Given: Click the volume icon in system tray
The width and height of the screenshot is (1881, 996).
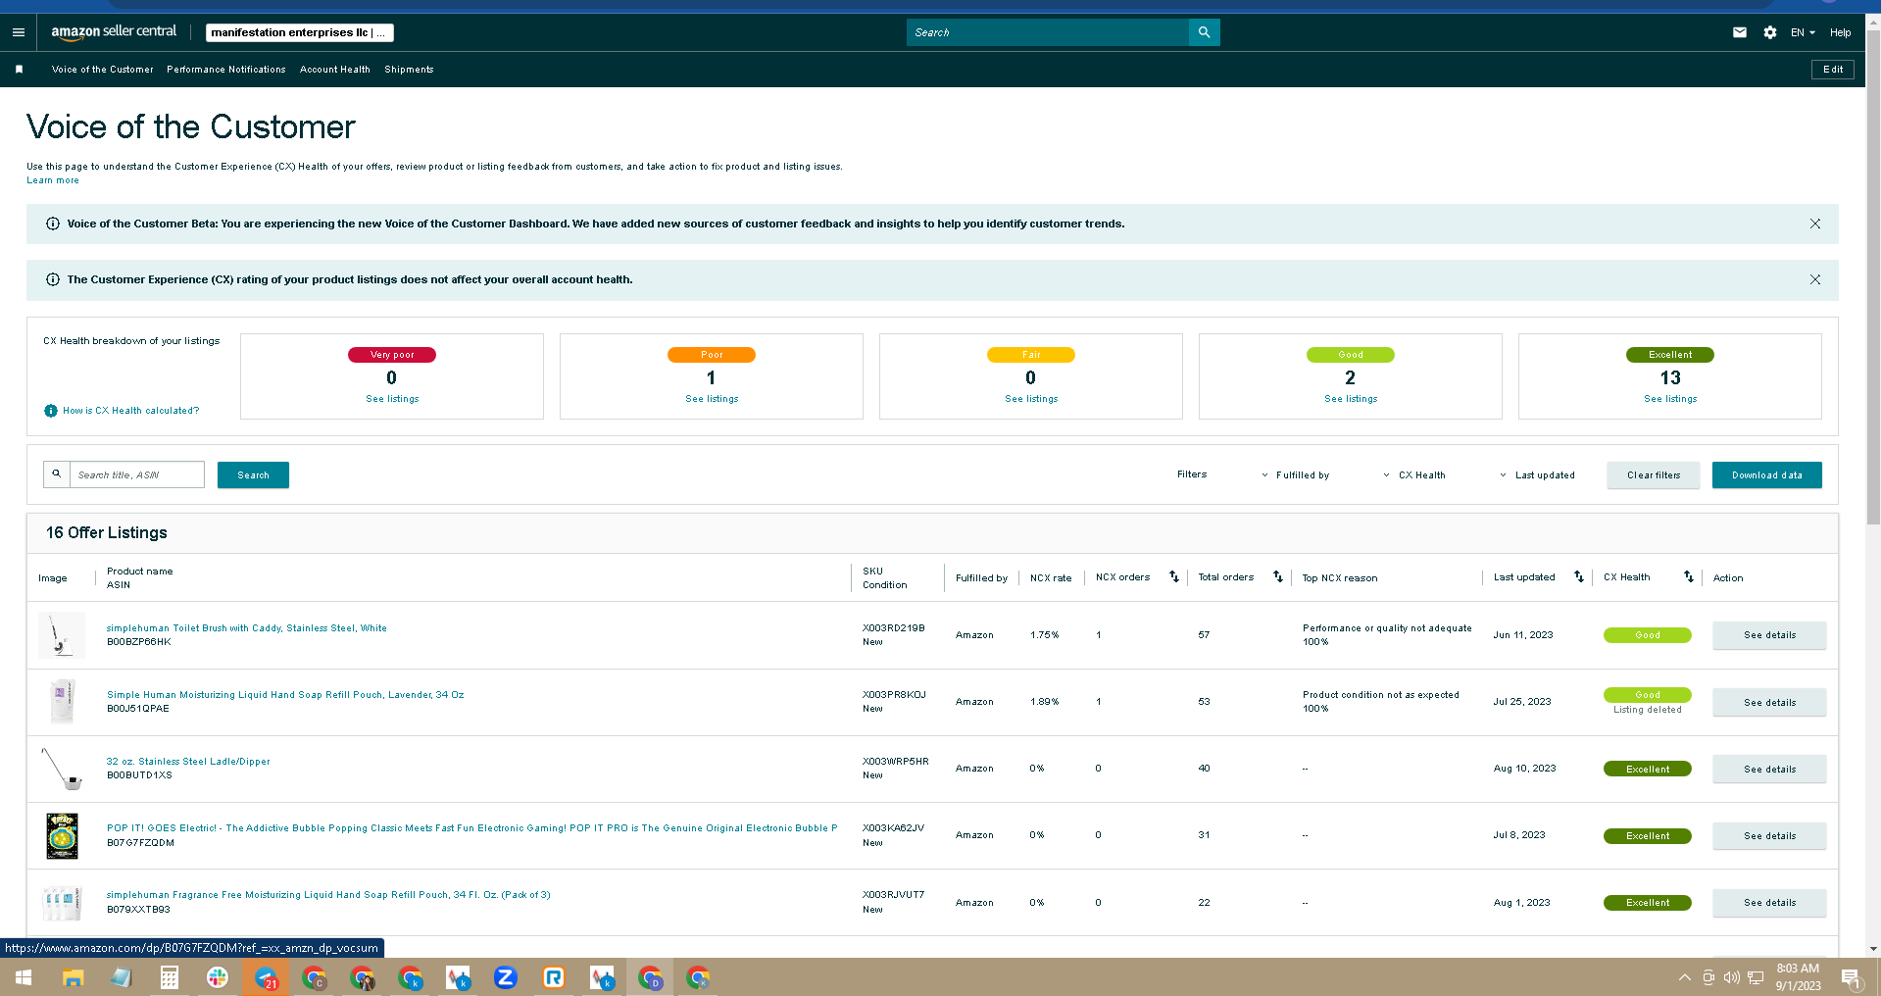Looking at the screenshot, I should click(x=1732, y=977).
